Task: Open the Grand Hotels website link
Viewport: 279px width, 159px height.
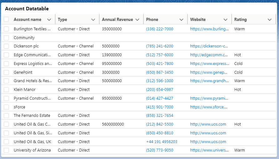Action: click(x=210, y=81)
